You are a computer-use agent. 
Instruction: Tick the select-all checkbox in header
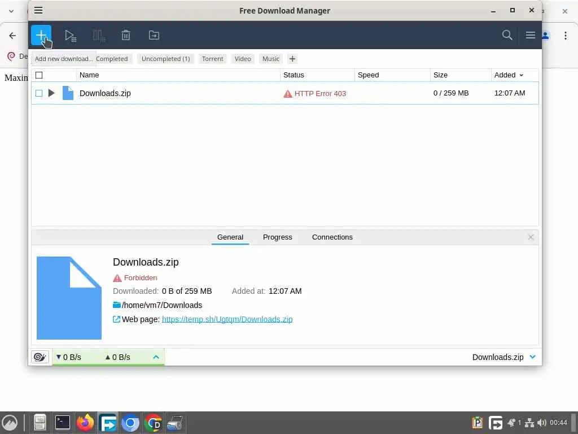tap(39, 75)
